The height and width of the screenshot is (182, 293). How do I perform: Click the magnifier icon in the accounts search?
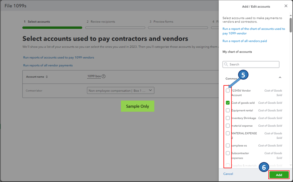(226, 64)
